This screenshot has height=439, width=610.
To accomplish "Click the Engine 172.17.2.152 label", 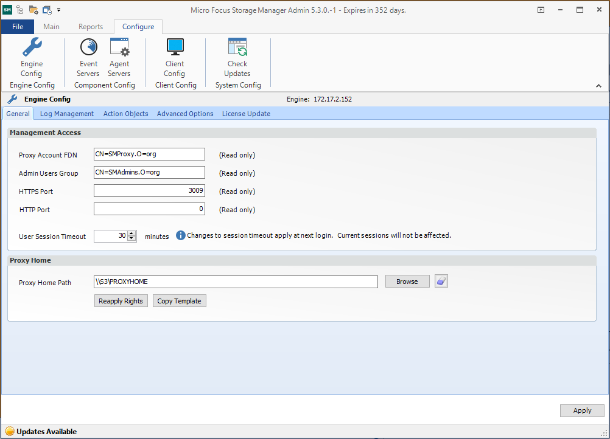I will [319, 99].
